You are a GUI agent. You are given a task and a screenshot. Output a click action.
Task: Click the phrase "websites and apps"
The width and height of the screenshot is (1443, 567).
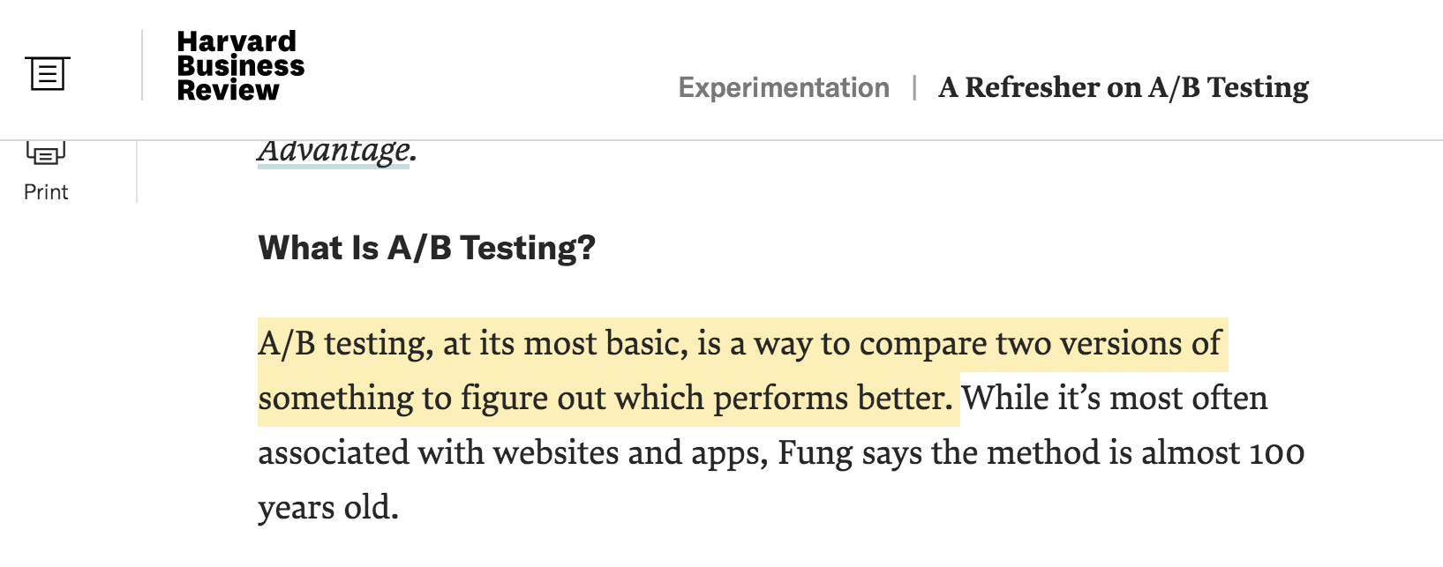click(x=629, y=453)
